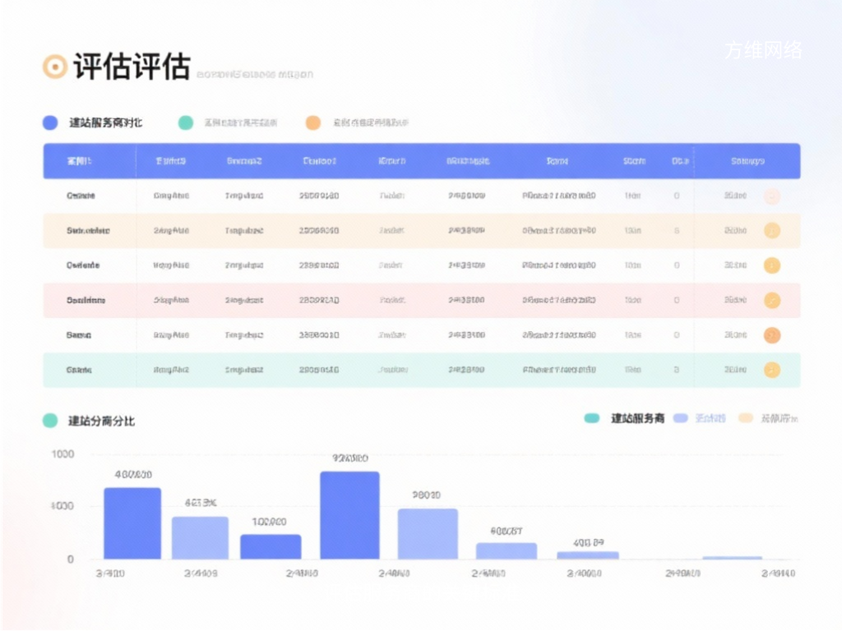The image size is (842, 631).
Task: Click the tallest bar in the bar chart
Action: (349, 514)
